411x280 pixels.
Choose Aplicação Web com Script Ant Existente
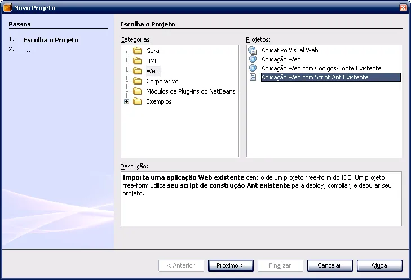[x=331, y=77]
